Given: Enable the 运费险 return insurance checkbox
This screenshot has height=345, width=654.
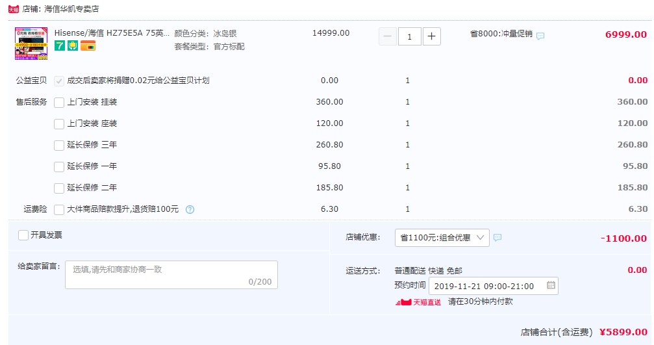Looking at the screenshot, I should pyautogui.click(x=59, y=209).
